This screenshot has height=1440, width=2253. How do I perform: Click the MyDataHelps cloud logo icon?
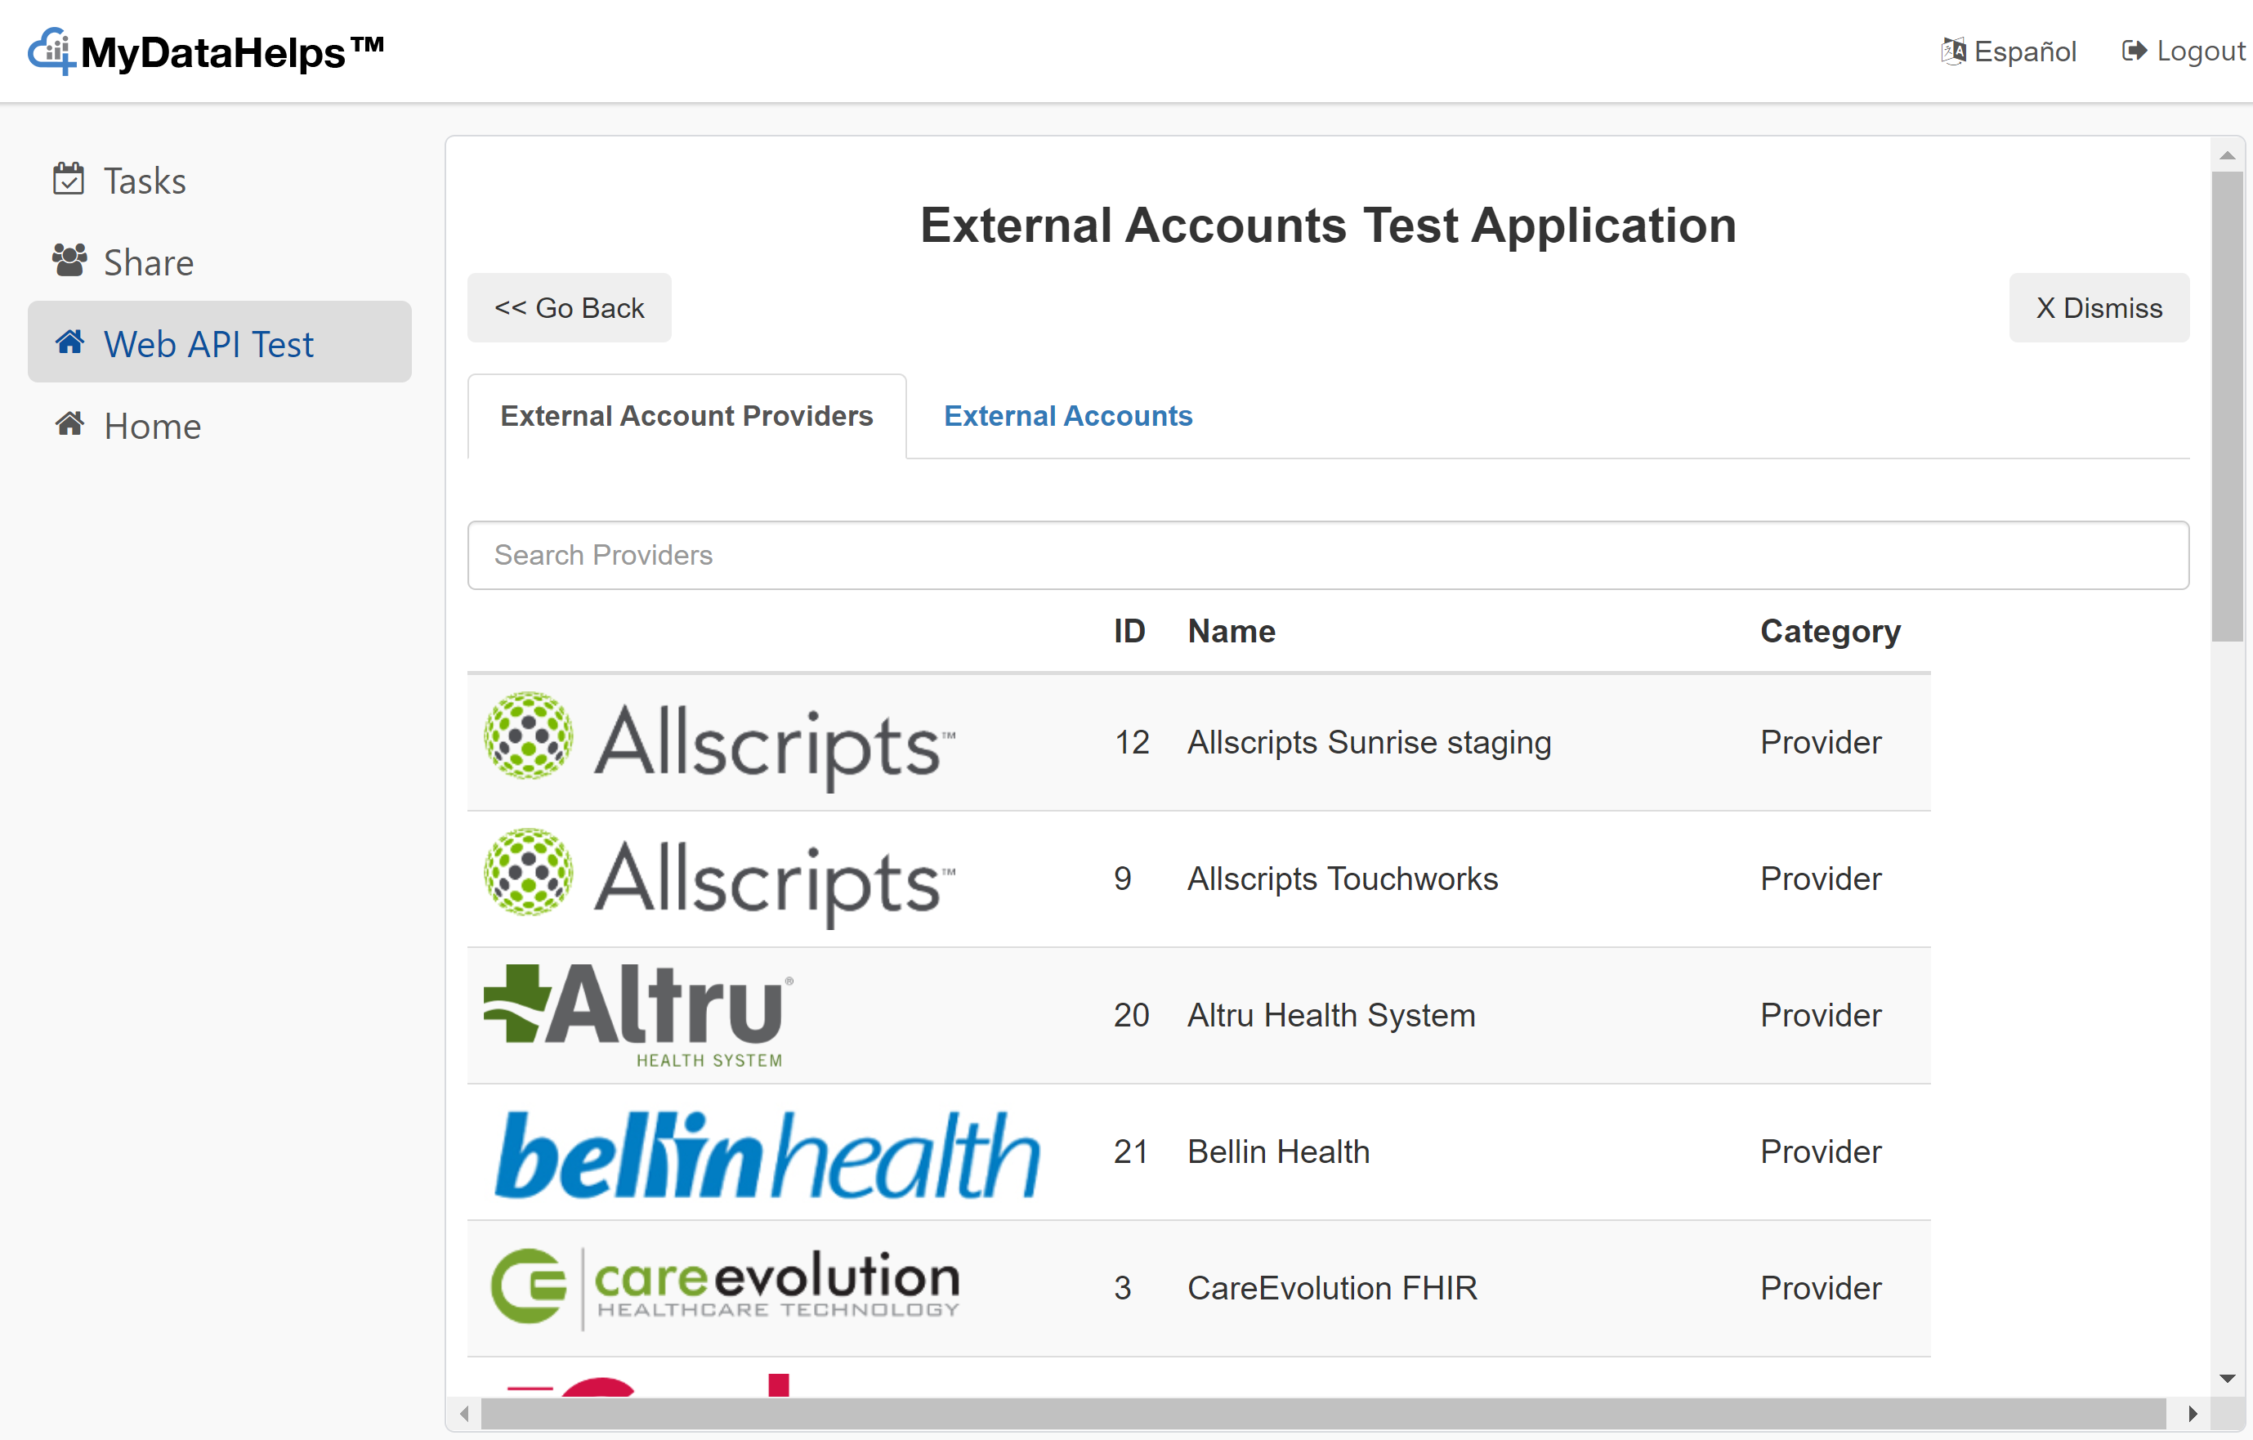click(51, 51)
